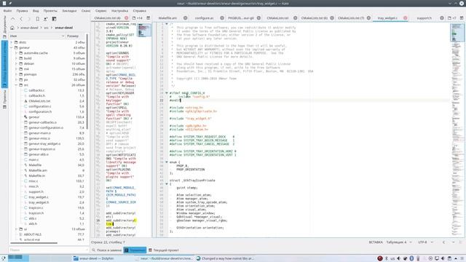Screen dimensions: 466x262
Task: Click the file tree horizontal scrollbar
Action: click(33, 243)
